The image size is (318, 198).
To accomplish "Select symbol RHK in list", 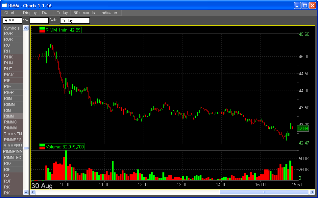I will (x=13, y=57).
